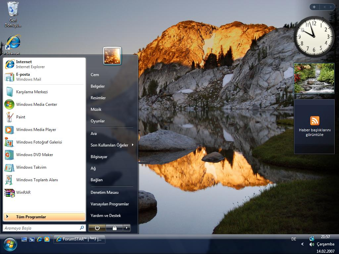Click the Windows Start orb
Image resolution: width=339 pixels, height=254 pixels.
click(x=10, y=244)
